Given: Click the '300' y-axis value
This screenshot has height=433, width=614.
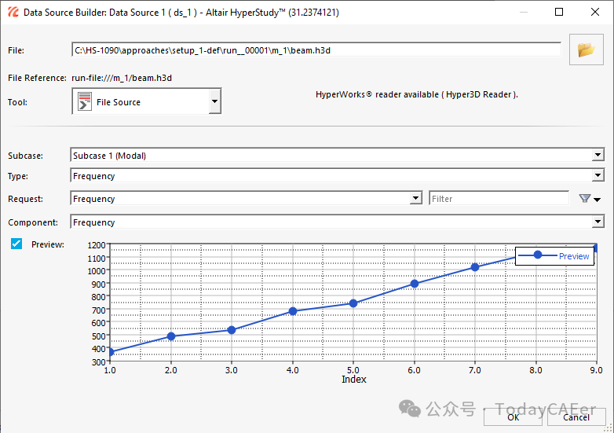Looking at the screenshot, I should (99, 362).
